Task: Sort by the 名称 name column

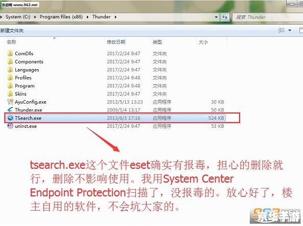Action: point(11,42)
